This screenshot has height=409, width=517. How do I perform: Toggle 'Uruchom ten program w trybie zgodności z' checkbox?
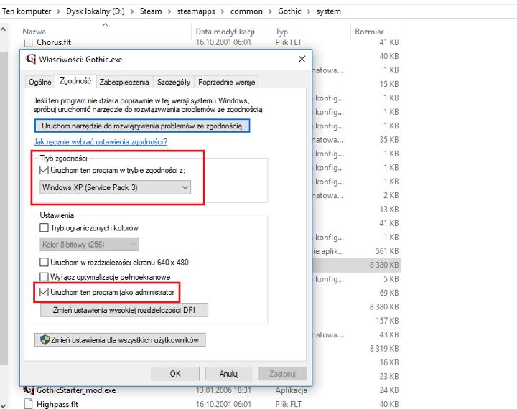(44, 170)
